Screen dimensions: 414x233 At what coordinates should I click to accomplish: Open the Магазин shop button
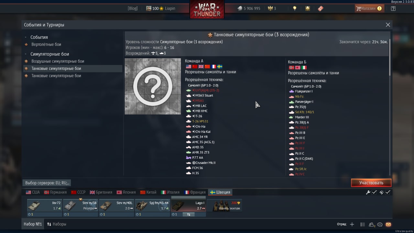[369, 8]
